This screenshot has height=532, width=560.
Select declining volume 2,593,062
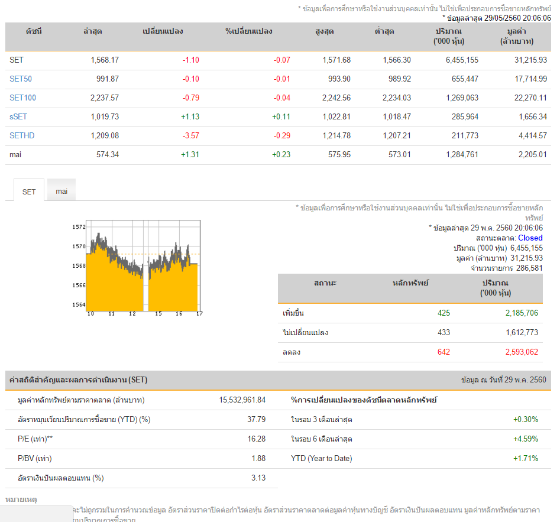(522, 352)
